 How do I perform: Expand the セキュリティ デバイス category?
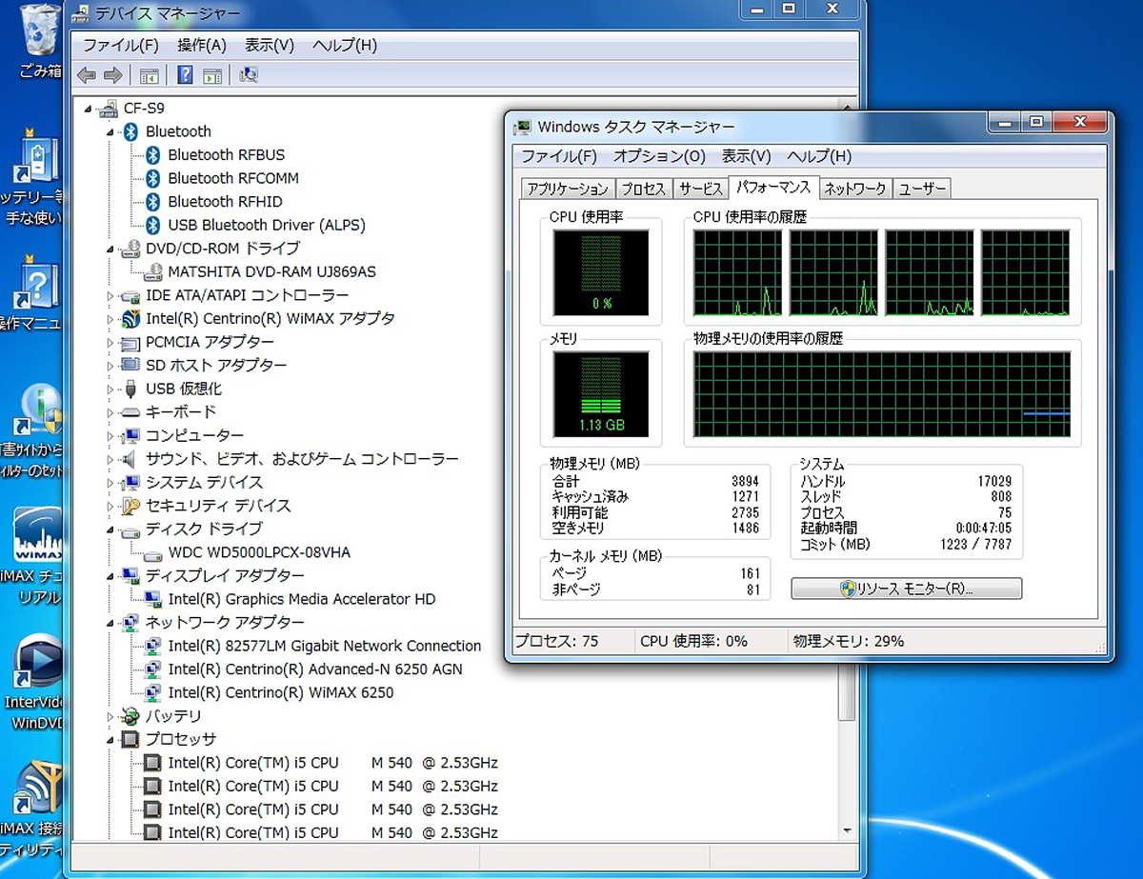[x=110, y=506]
